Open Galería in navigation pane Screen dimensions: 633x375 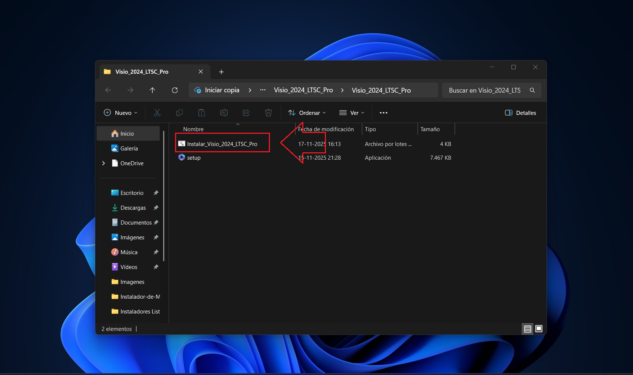coord(128,148)
